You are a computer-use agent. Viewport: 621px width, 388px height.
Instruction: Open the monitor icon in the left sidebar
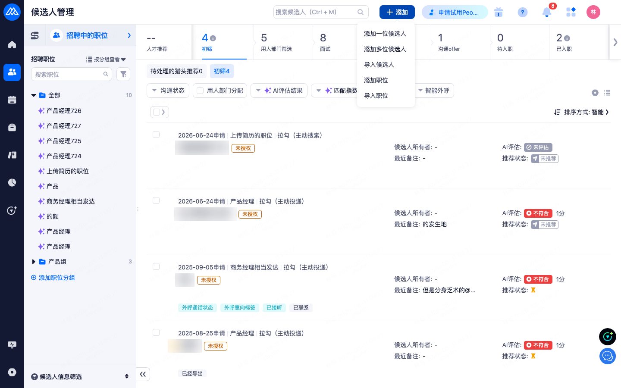(x=12, y=344)
